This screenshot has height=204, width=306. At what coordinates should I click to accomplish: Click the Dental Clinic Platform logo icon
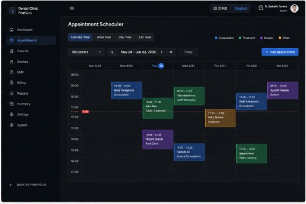coord(12,10)
